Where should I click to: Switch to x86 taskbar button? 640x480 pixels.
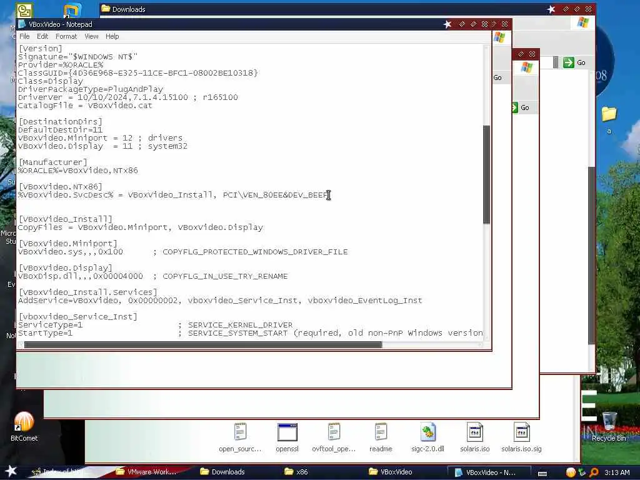point(296,472)
